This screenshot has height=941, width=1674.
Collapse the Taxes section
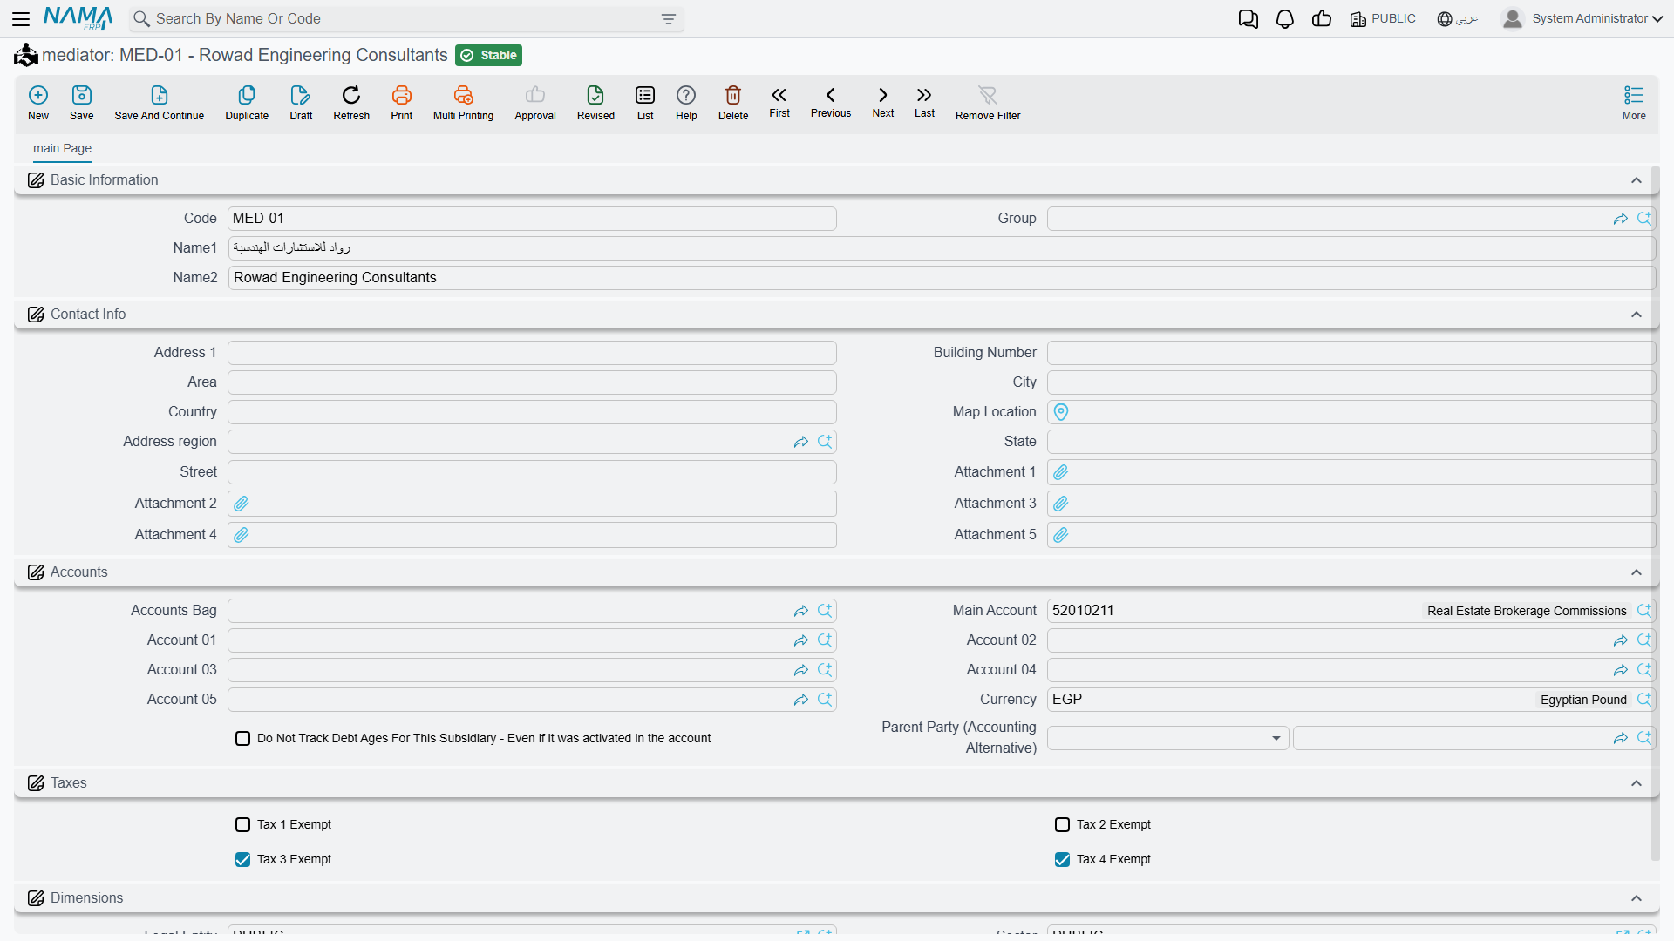1637,783
